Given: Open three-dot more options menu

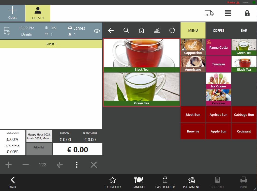Looking at the screenshot, I should [77, 165].
